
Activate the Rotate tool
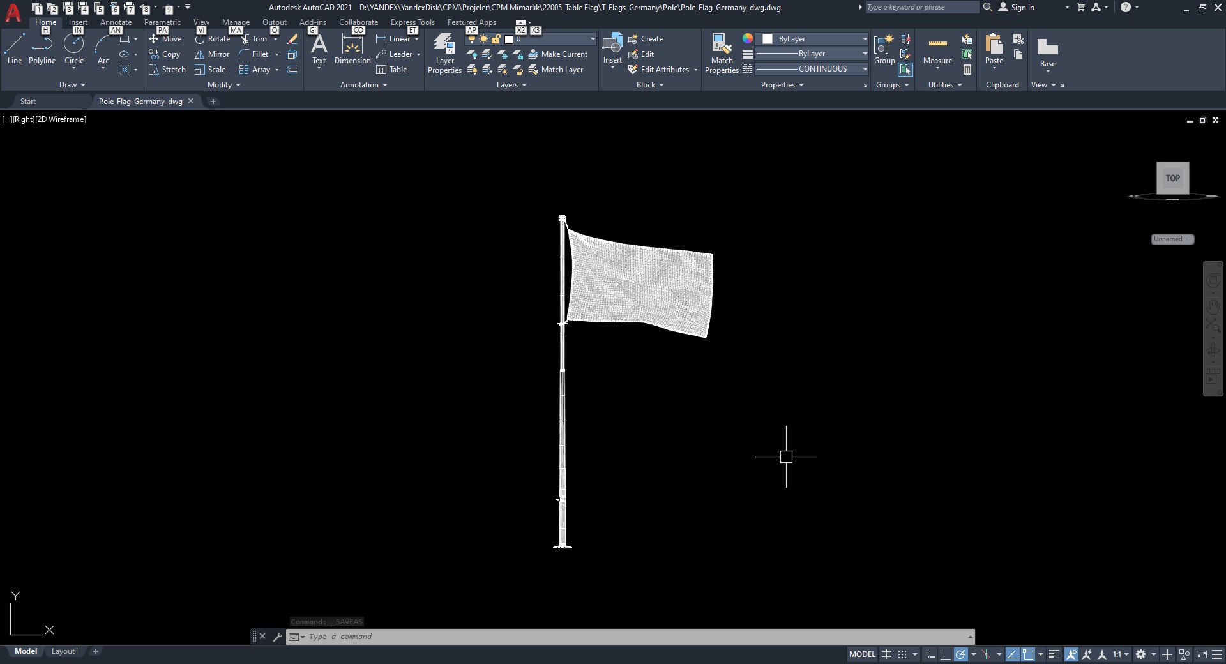click(213, 39)
